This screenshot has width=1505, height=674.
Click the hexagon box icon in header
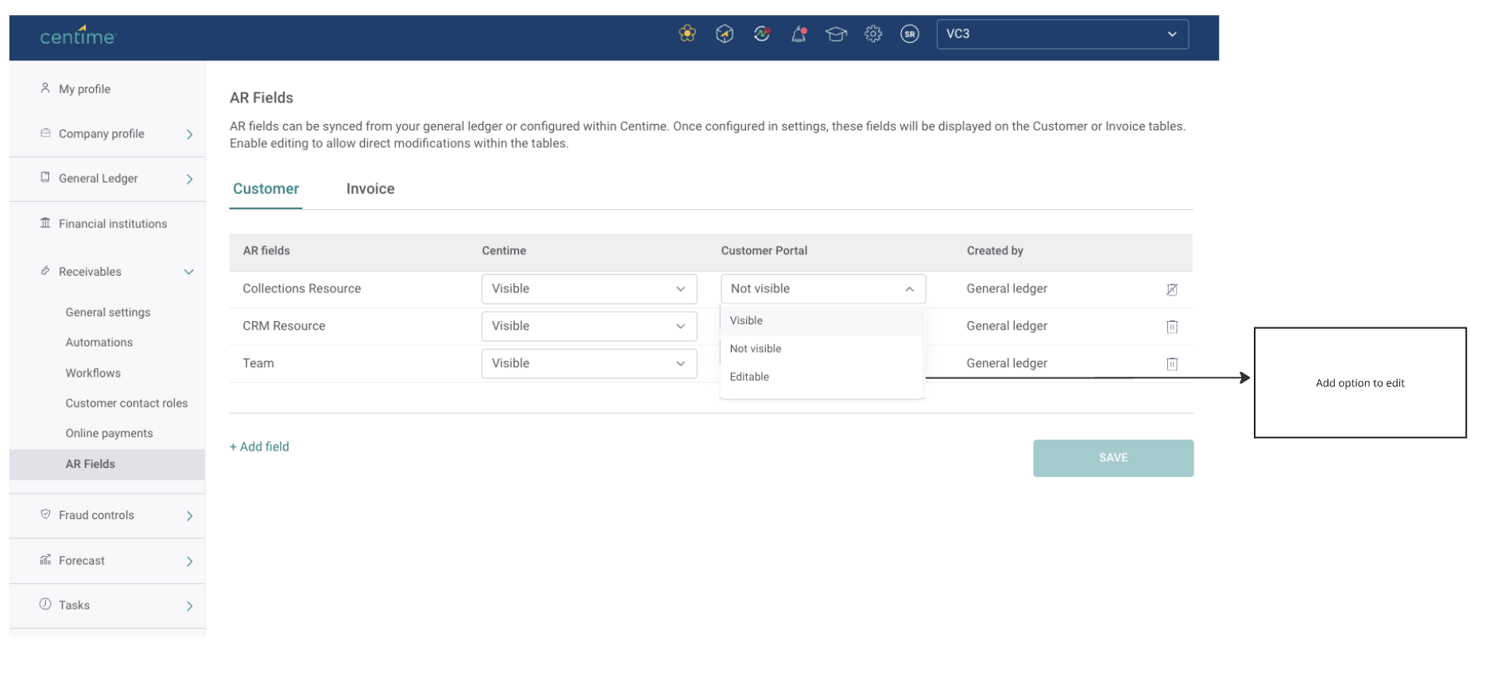725,34
